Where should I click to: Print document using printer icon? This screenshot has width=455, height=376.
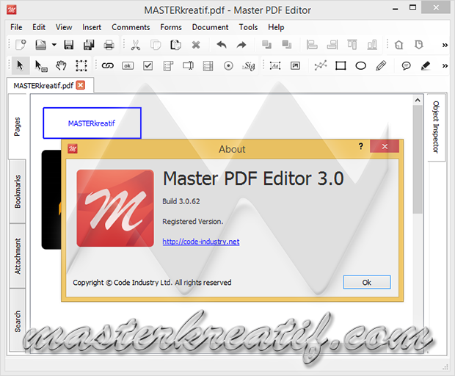pos(109,45)
